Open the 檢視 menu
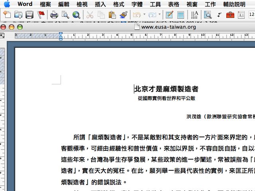Screen dimensions: 255x191 pyautogui.click(x=82, y=4)
